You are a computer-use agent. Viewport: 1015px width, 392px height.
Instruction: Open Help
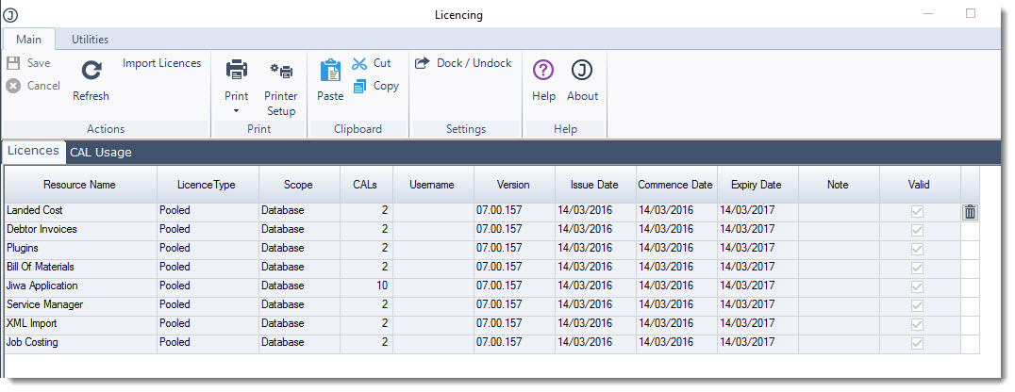pos(543,80)
